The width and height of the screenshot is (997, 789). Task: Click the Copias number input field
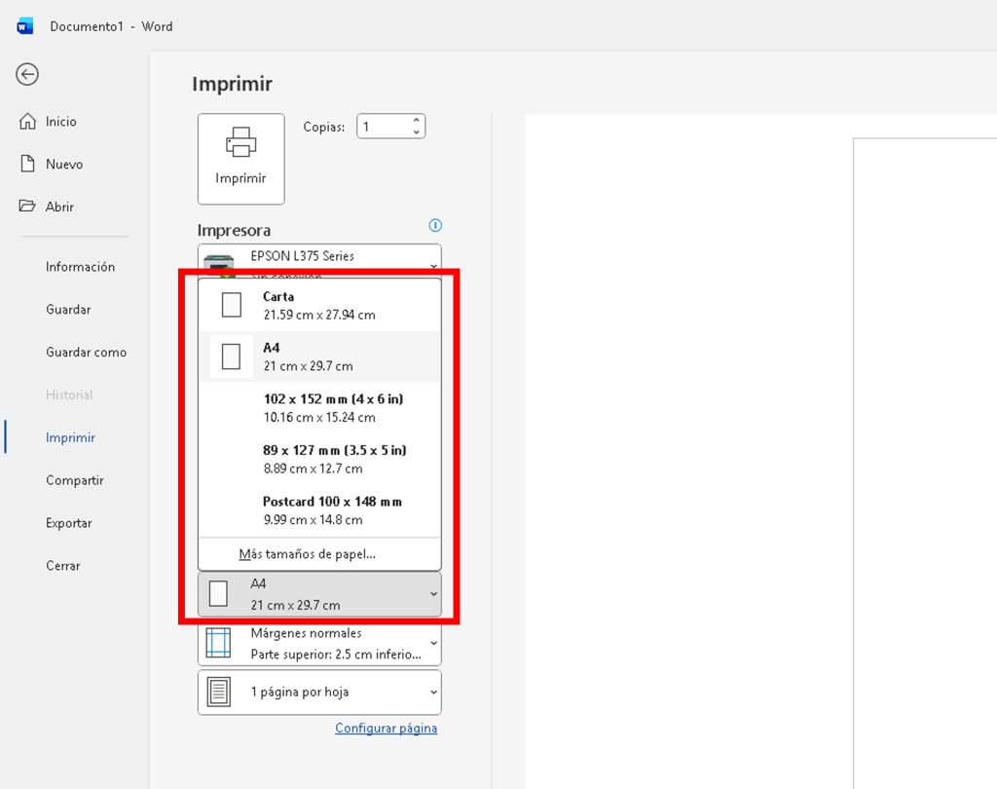[382, 127]
